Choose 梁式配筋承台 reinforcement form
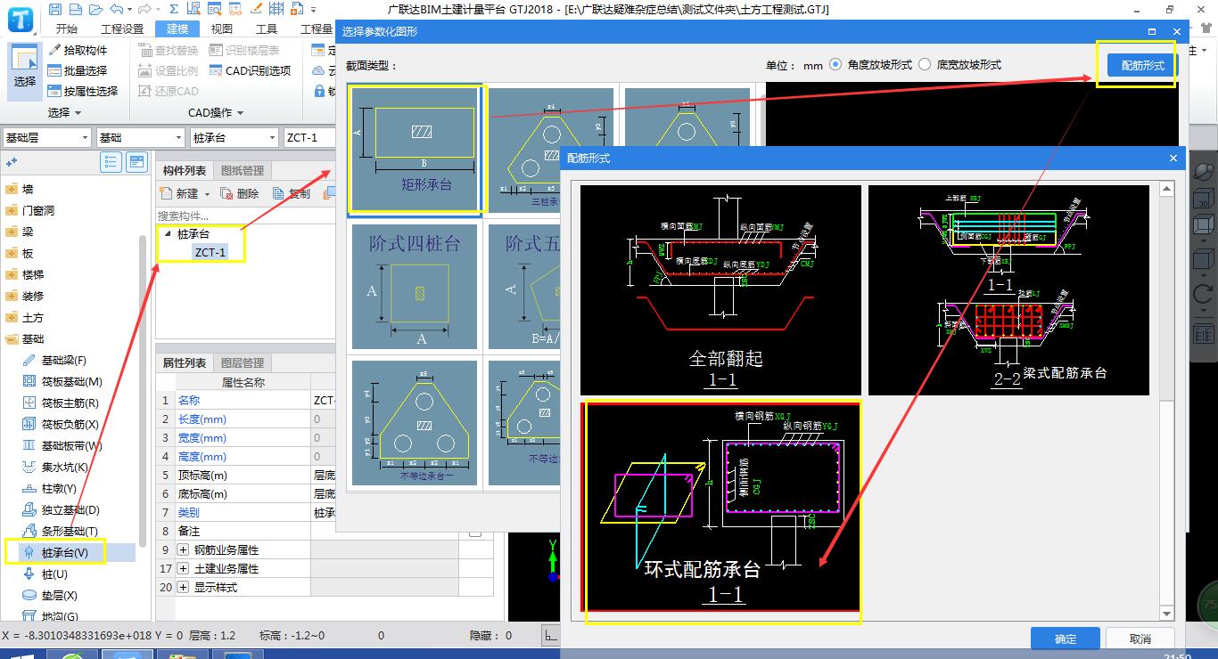 tap(1008, 289)
